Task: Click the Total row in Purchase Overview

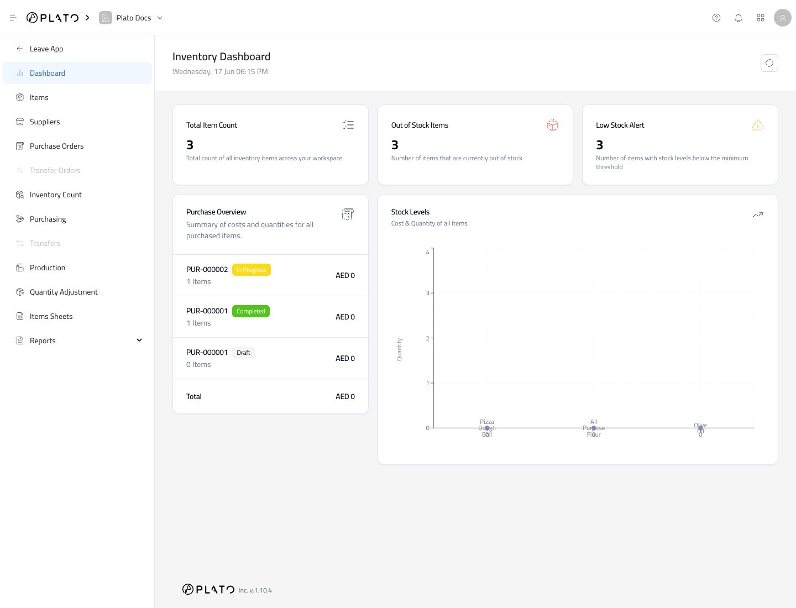Action: pos(270,396)
